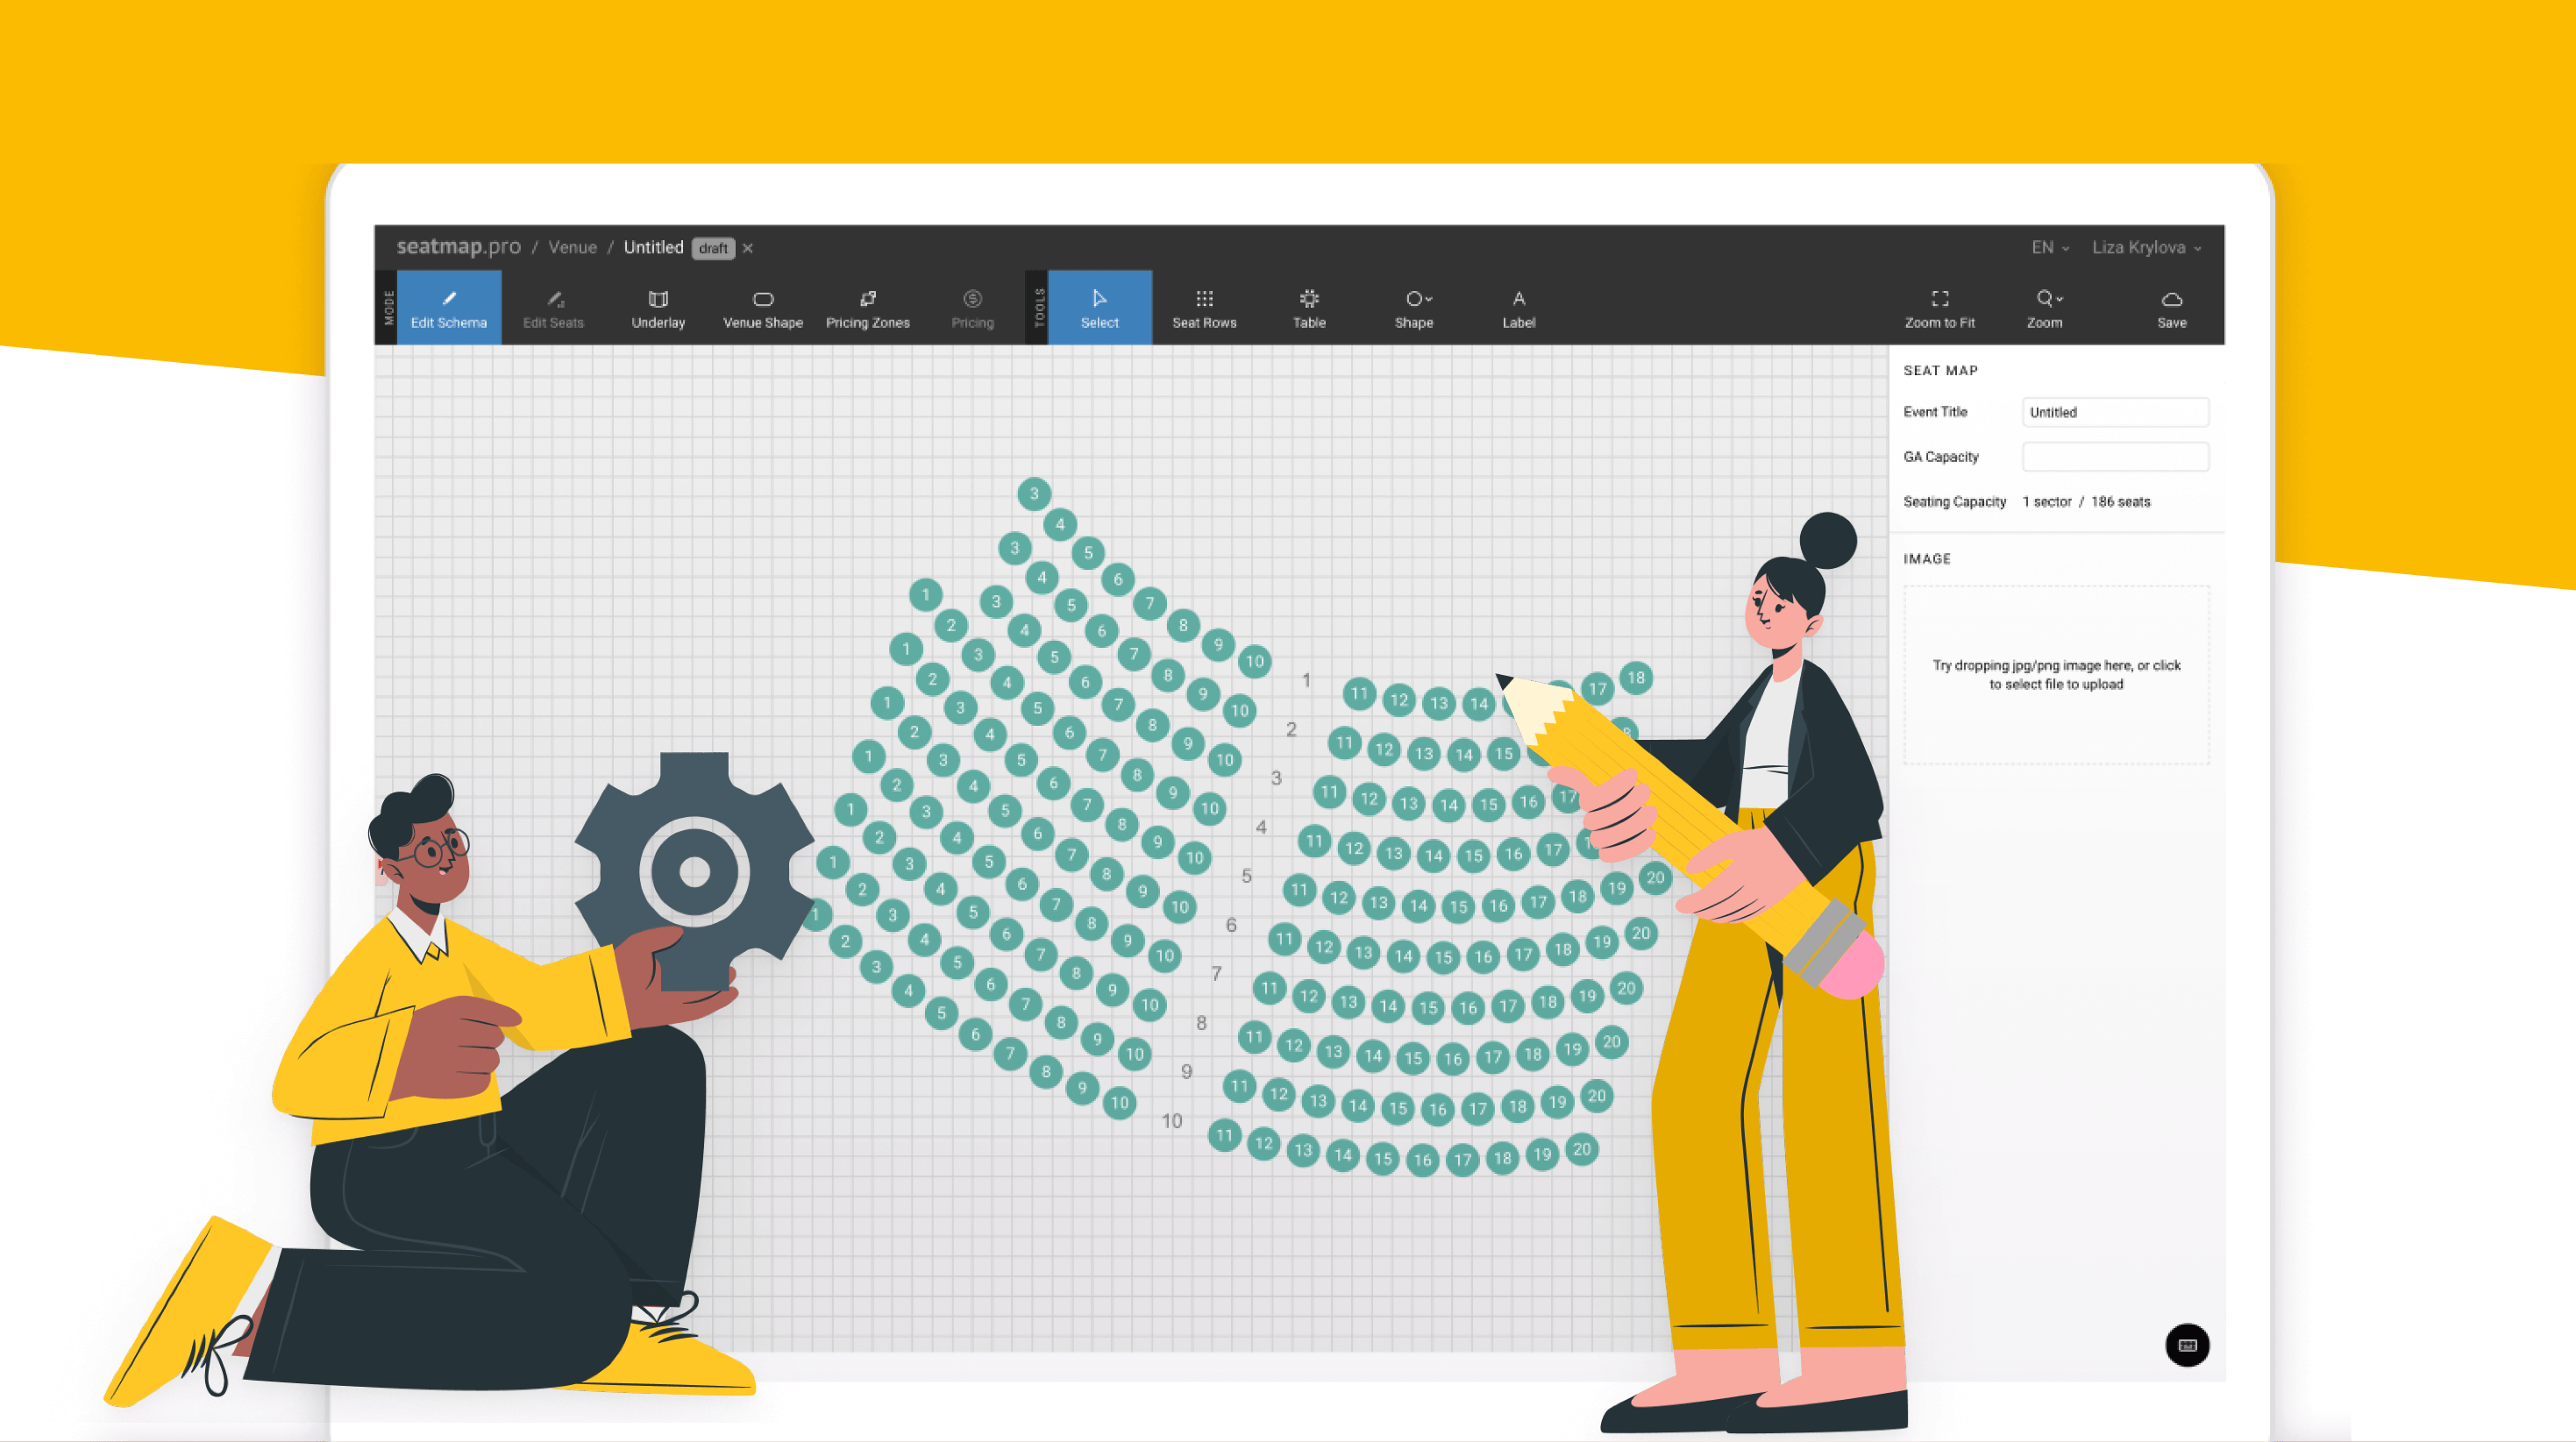The width and height of the screenshot is (2576, 1442).
Task: Activate the Select tool
Action: pyautogui.click(x=1099, y=307)
